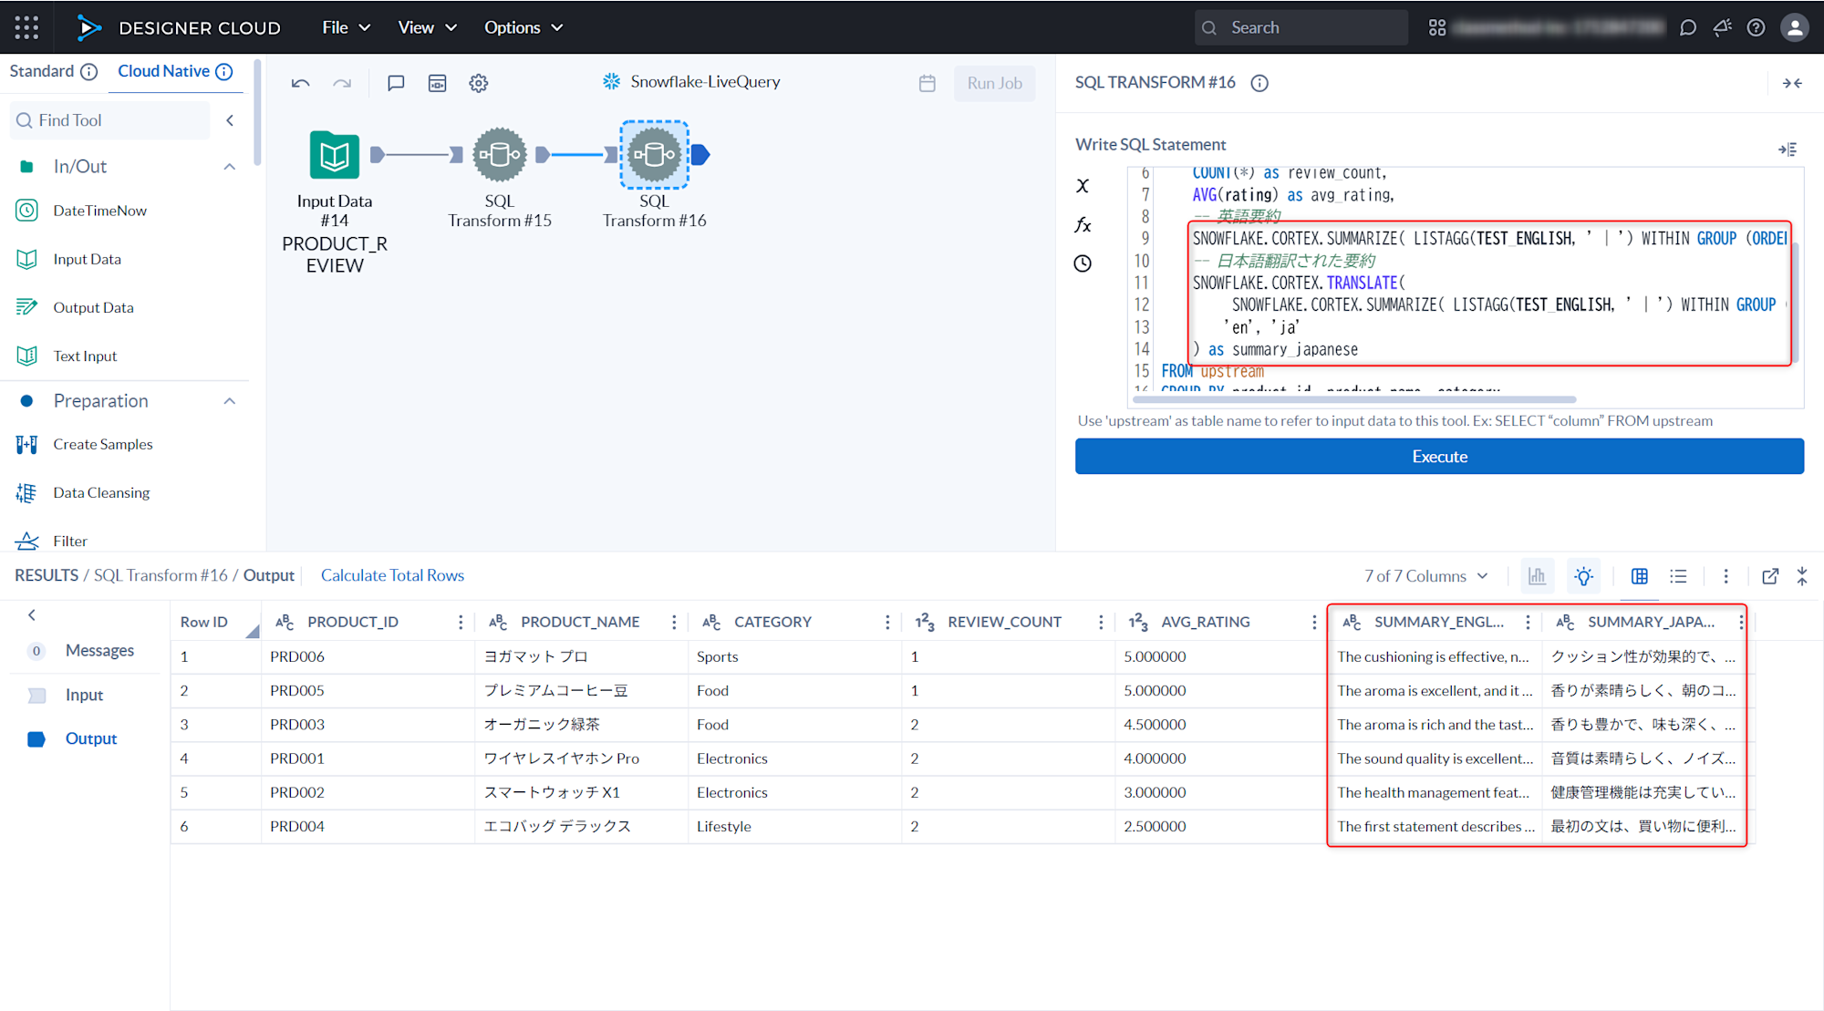Open the container icon on canvas toolbar

[438, 83]
